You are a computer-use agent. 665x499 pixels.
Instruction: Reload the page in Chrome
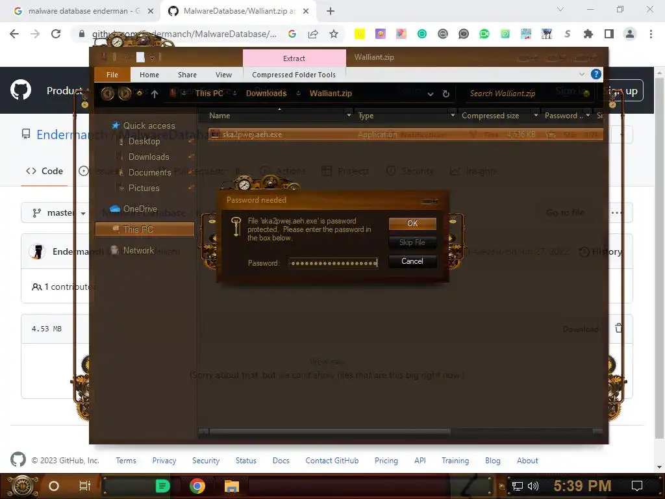(56, 34)
